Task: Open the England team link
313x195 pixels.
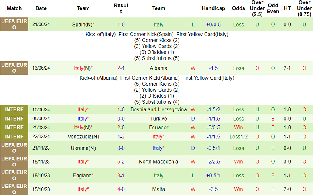Action: (x=82, y=175)
